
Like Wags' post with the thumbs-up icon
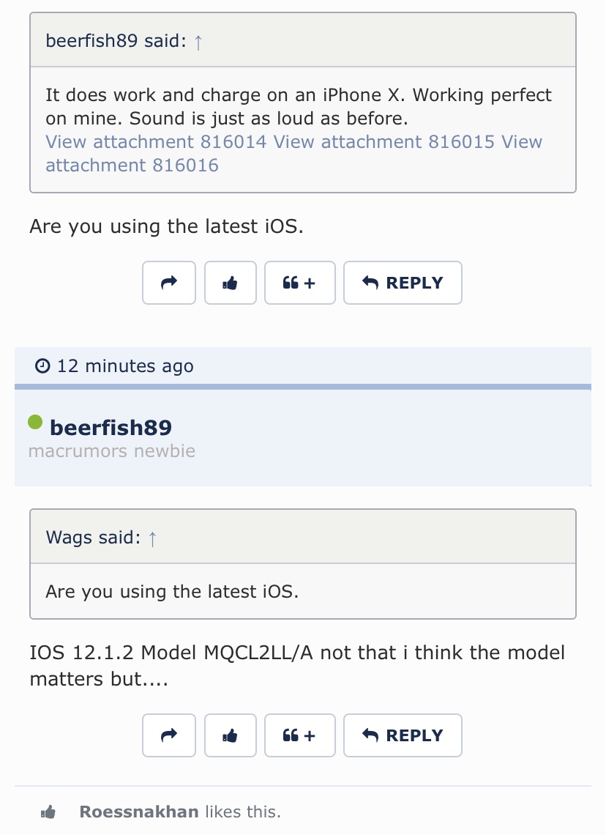click(x=231, y=283)
